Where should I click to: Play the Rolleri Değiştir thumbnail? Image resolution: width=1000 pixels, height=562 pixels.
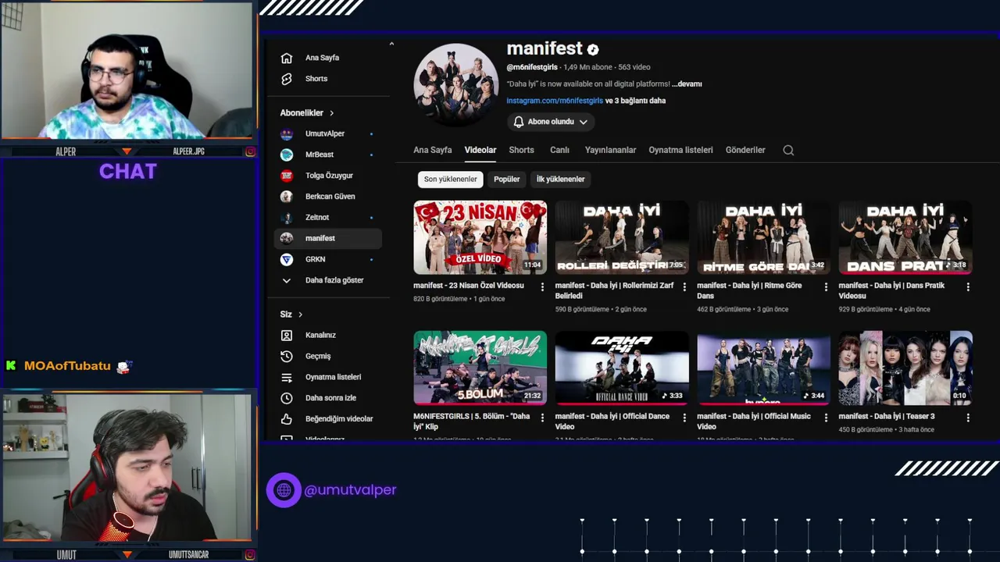click(622, 237)
